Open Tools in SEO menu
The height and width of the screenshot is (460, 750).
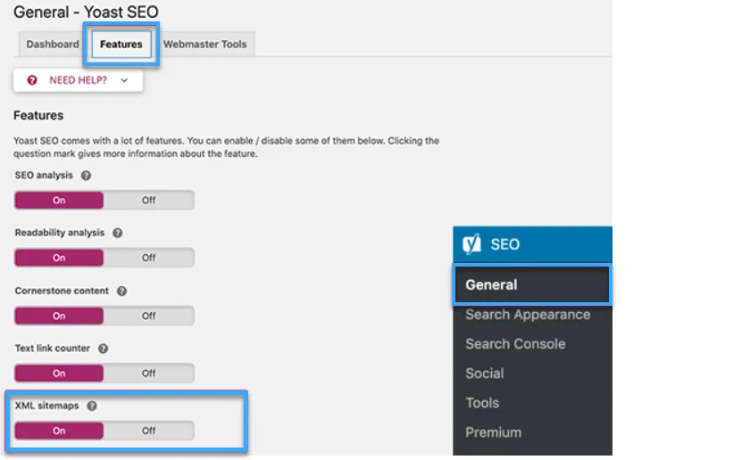tap(482, 403)
